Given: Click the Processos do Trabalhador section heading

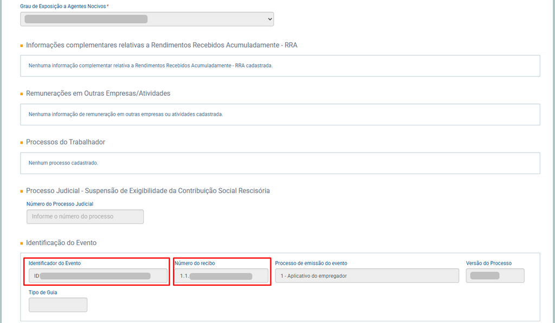Looking at the screenshot, I should [66, 142].
